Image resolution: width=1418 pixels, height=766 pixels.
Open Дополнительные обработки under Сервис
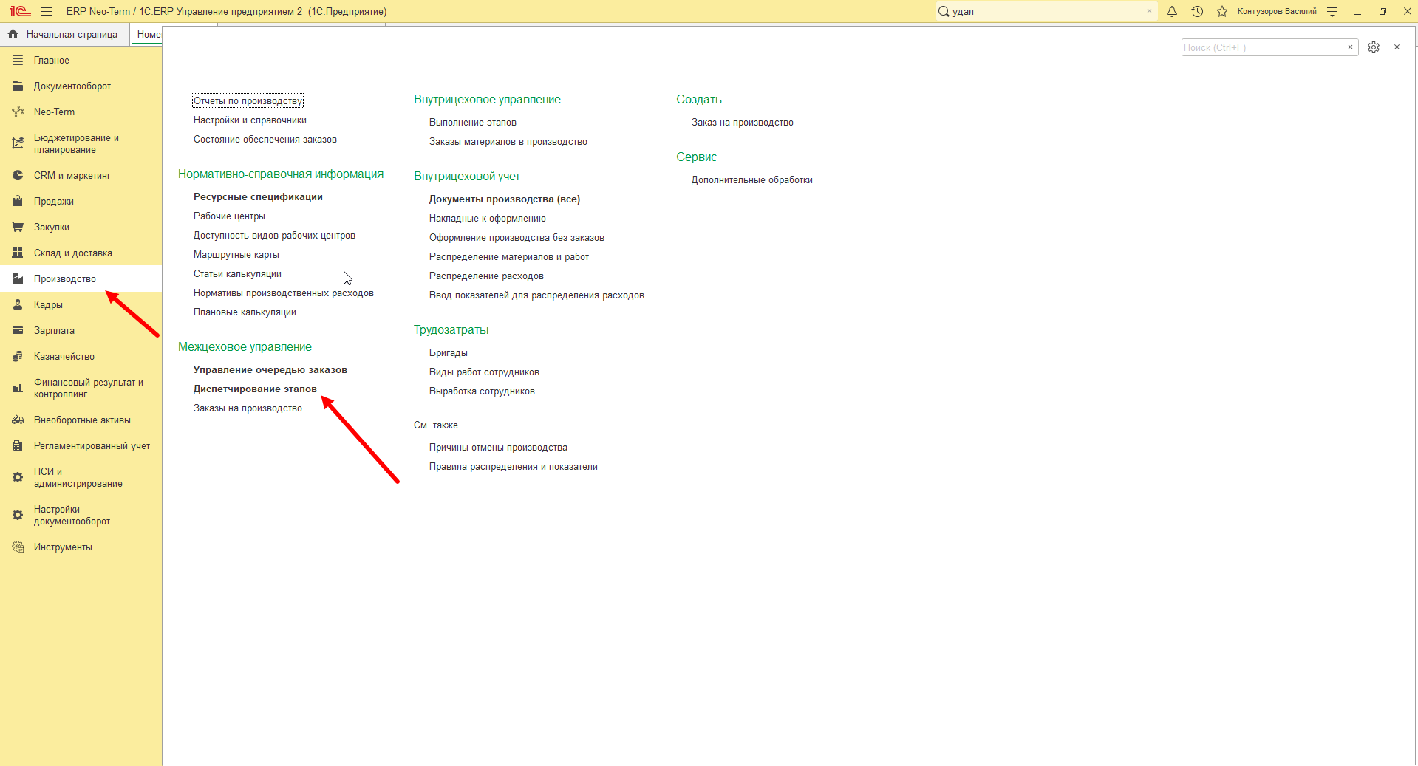[752, 180]
